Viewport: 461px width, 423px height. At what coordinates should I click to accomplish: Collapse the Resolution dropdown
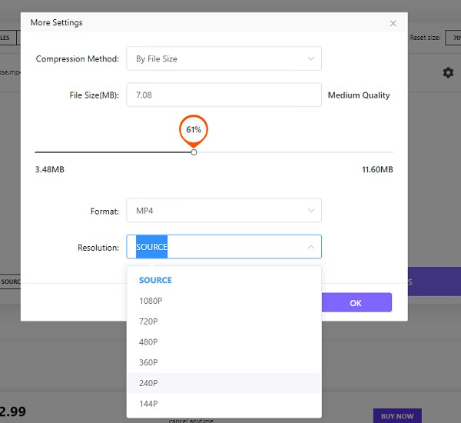click(310, 247)
